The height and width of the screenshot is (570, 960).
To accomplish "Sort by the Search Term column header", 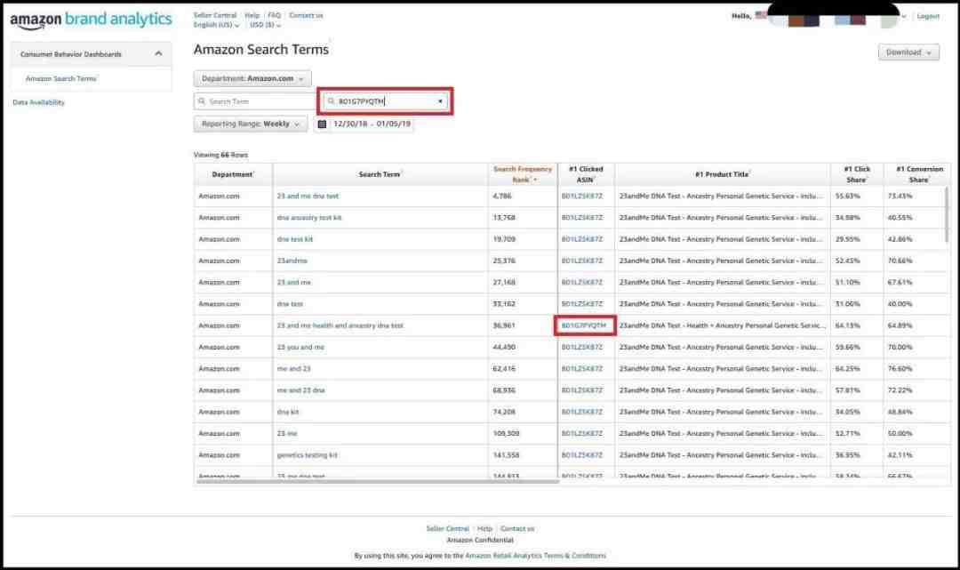I will point(380,174).
